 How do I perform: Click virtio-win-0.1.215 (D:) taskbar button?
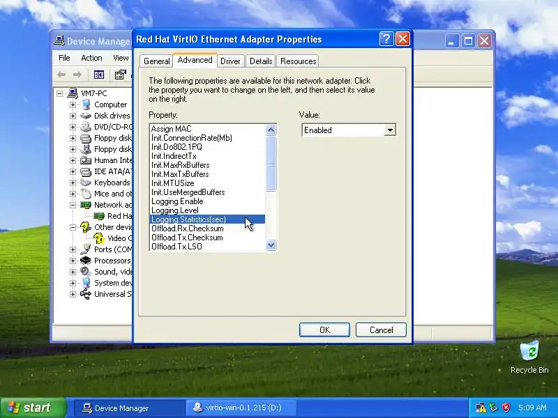tap(241, 408)
